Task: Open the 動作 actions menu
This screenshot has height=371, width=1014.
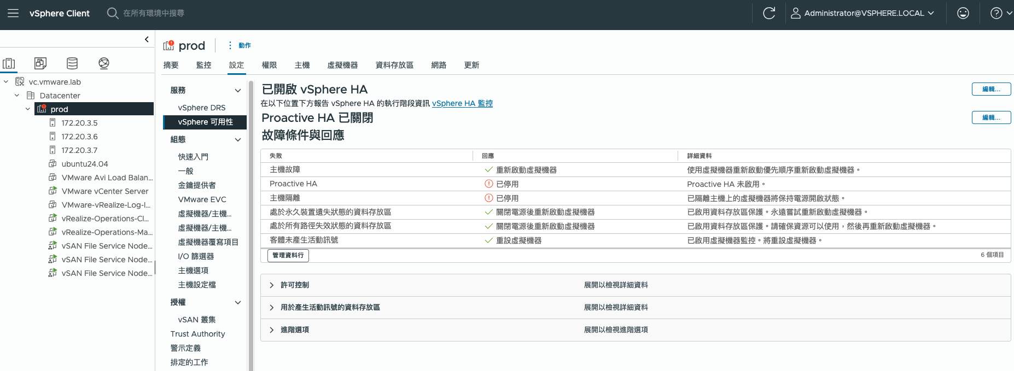Action: point(244,45)
